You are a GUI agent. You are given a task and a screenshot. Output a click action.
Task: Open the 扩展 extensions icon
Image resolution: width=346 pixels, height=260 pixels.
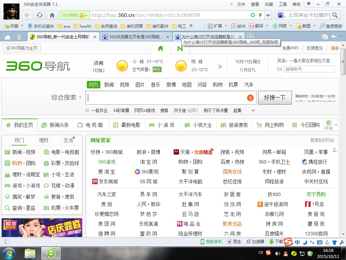[215, 26]
